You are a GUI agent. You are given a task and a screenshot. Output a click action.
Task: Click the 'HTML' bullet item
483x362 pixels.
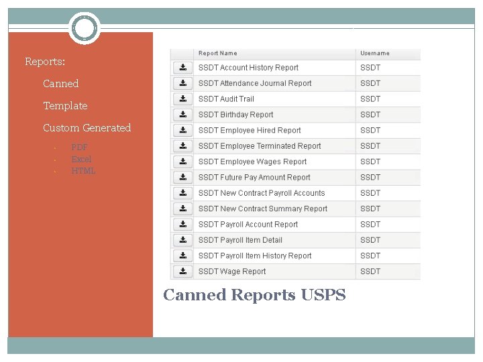tap(83, 171)
